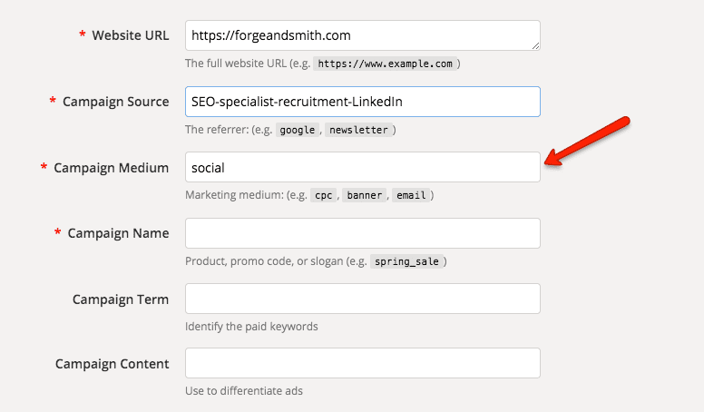Focus the Campaign Content input box
This screenshot has height=412, width=704.
click(362, 363)
